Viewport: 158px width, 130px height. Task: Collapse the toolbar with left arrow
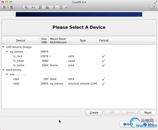(x=66, y=7)
